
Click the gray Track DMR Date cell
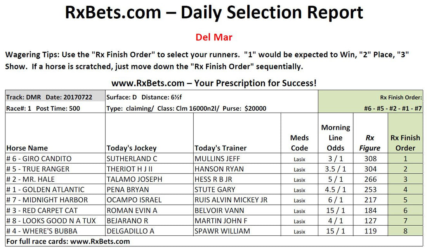click(x=55, y=97)
